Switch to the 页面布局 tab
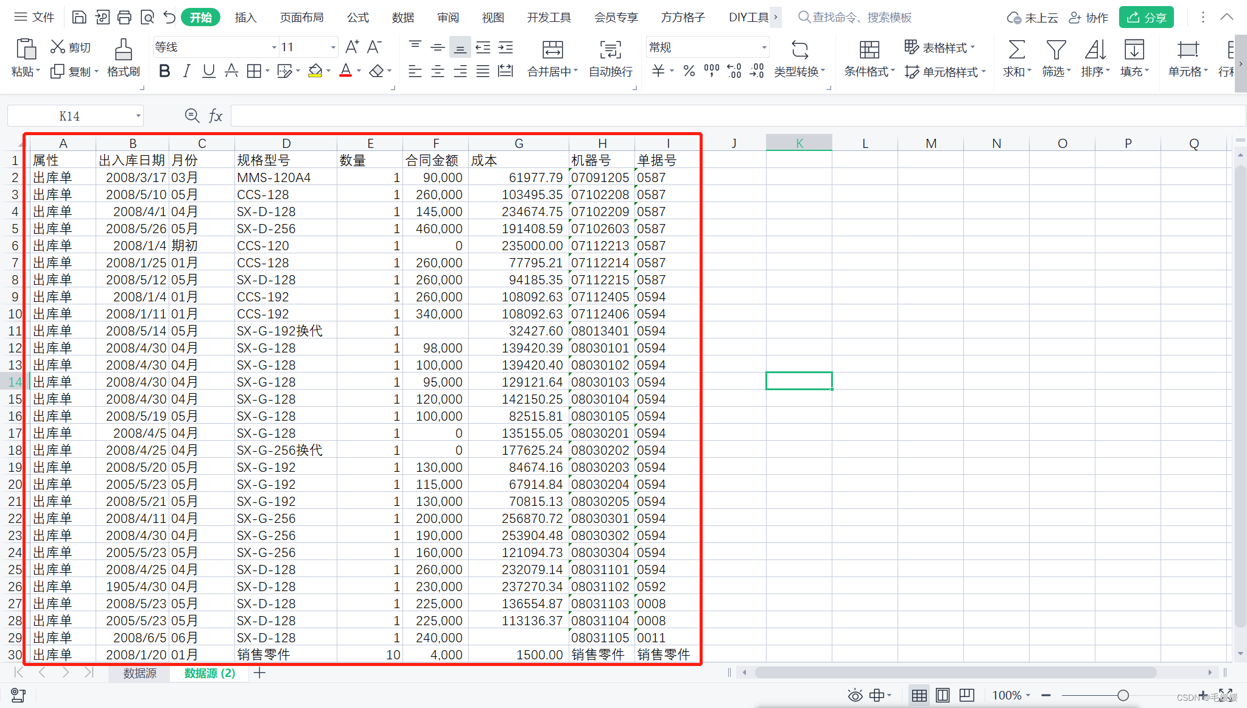This screenshot has width=1247, height=708. [301, 17]
